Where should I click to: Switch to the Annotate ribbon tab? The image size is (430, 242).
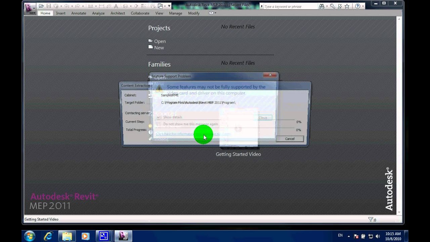point(79,13)
